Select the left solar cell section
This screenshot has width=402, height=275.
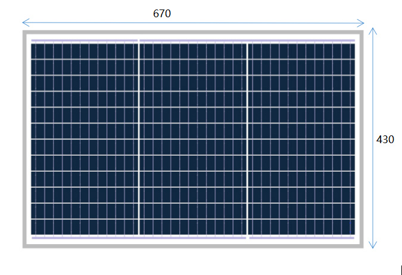coord(83,140)
